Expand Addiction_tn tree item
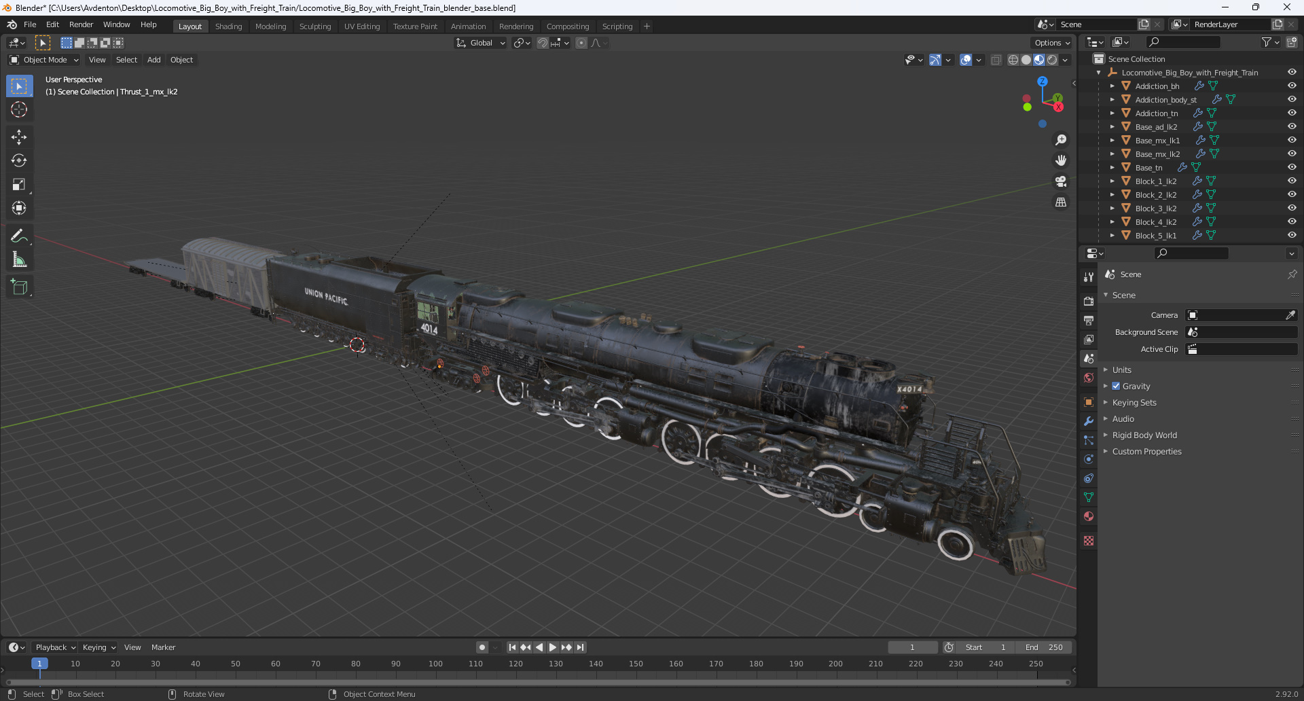Viewport: 1304px width, 701px height. tap(1112, 113)
